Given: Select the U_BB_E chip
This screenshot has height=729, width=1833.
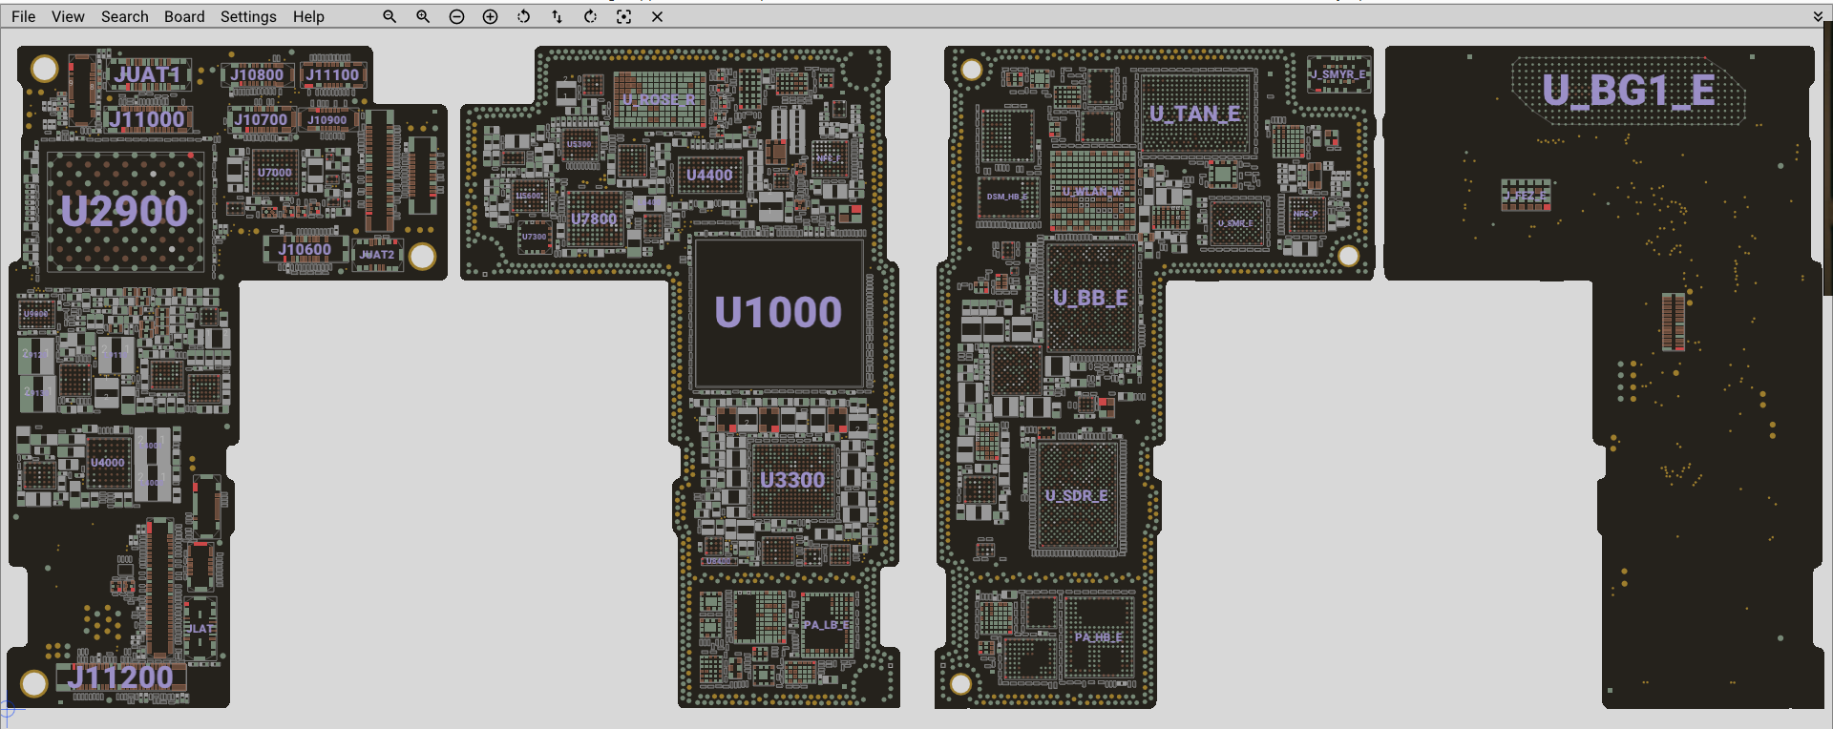Looking at the screenshot, I should pos(1090,299).
